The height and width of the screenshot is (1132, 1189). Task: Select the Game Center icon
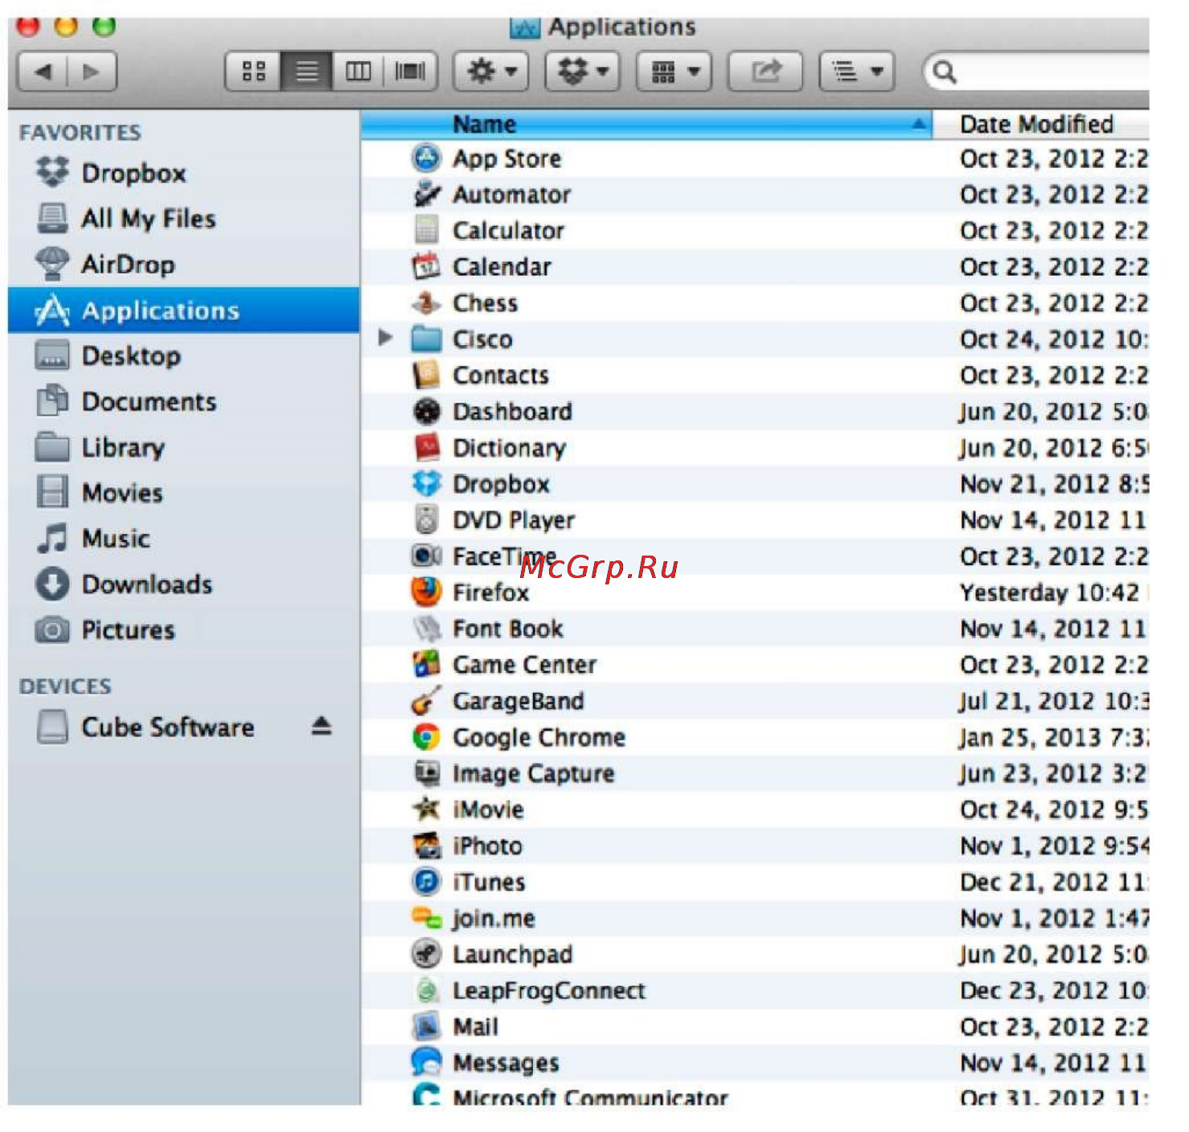click(x=426, y=664)
